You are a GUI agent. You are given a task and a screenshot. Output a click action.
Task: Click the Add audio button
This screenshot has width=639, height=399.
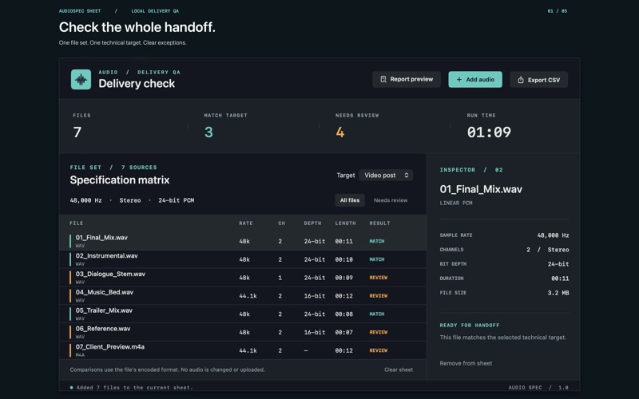475,79
